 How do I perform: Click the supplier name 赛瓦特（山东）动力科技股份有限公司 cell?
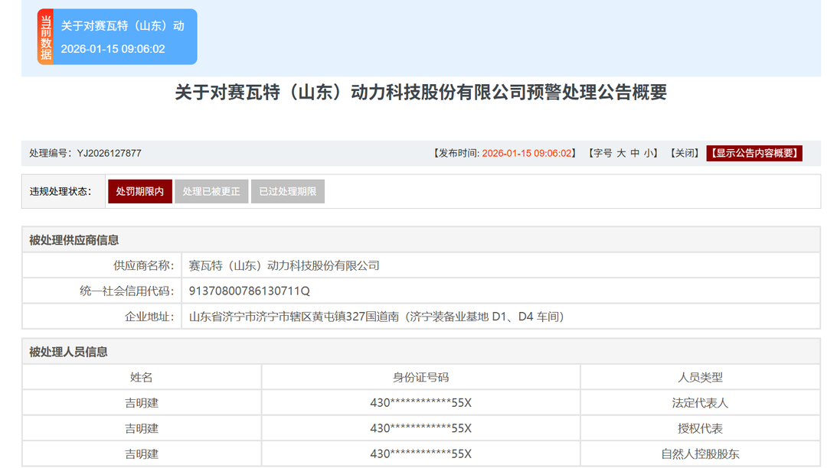tap(284, 265)
